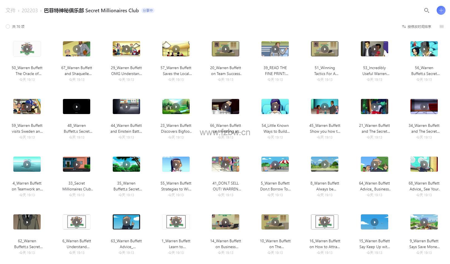Play 15_Warren Buffett Say Keep Up video
Screen dimensions: 450x264
click(375, 222)
